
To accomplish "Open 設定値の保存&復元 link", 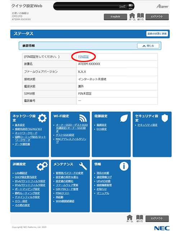I will click(x=67, y=177).
